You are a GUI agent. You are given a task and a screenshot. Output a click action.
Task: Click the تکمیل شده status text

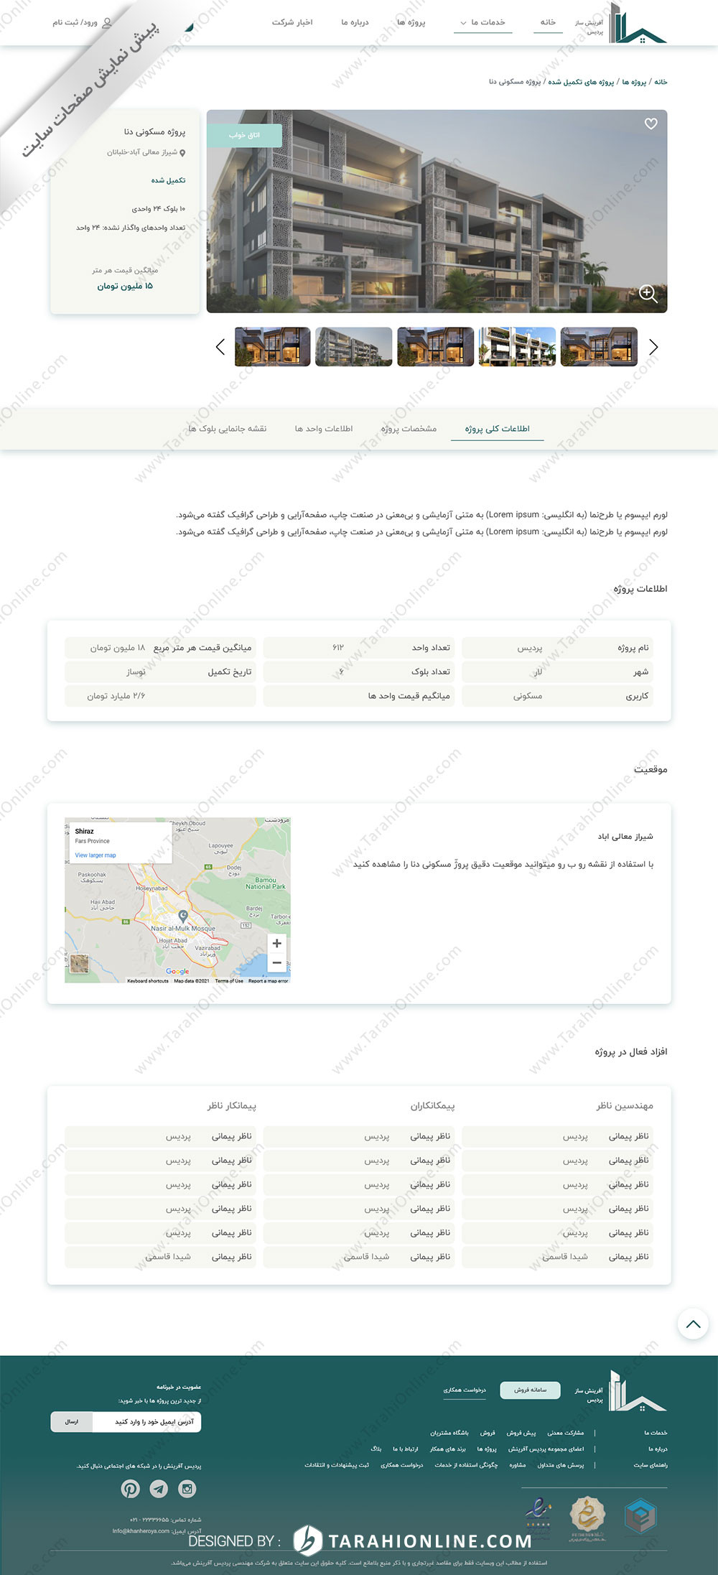(168, 180)
